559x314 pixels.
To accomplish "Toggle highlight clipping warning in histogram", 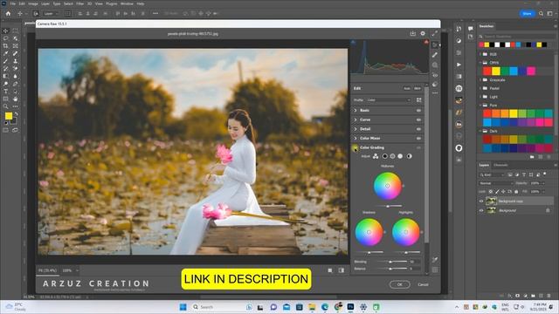I will [426, 42].
